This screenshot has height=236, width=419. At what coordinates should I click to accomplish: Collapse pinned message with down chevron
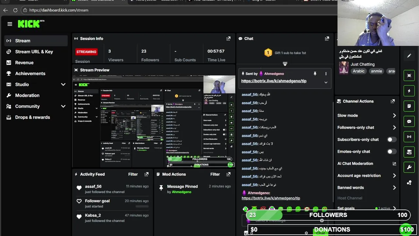(x=326, y=82)
